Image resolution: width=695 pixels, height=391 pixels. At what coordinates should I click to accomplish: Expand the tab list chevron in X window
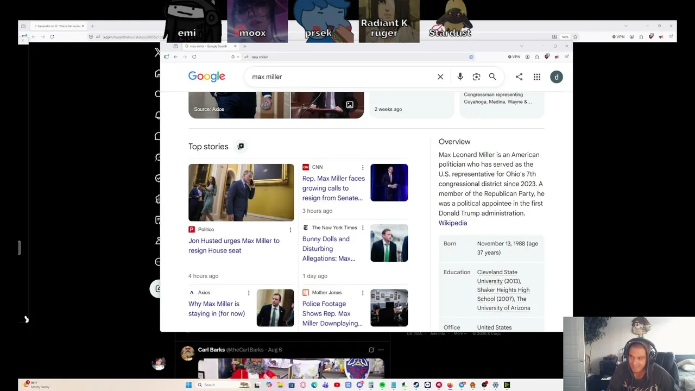(x=625, y=26)
